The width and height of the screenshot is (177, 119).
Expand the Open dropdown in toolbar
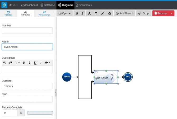click(x=64, y=13)
